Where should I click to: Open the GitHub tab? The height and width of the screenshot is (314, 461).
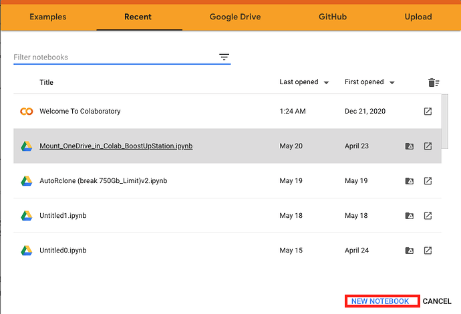point(333,17)
